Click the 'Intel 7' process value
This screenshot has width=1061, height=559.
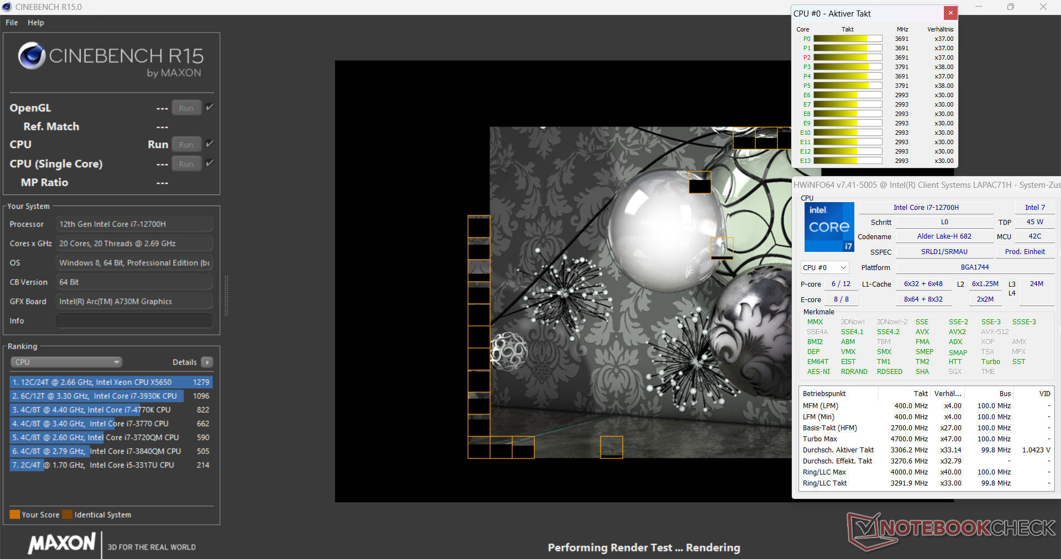(1034, 208)
